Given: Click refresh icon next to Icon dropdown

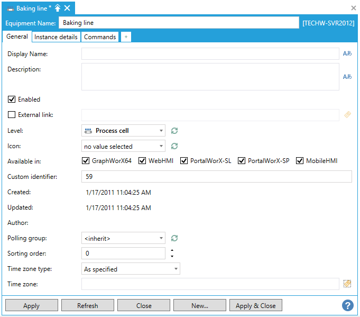Looking at the screenshot, I should (x=174, y=146).
